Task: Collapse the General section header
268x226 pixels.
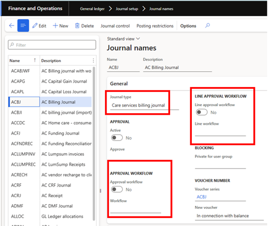Action: 119,83
